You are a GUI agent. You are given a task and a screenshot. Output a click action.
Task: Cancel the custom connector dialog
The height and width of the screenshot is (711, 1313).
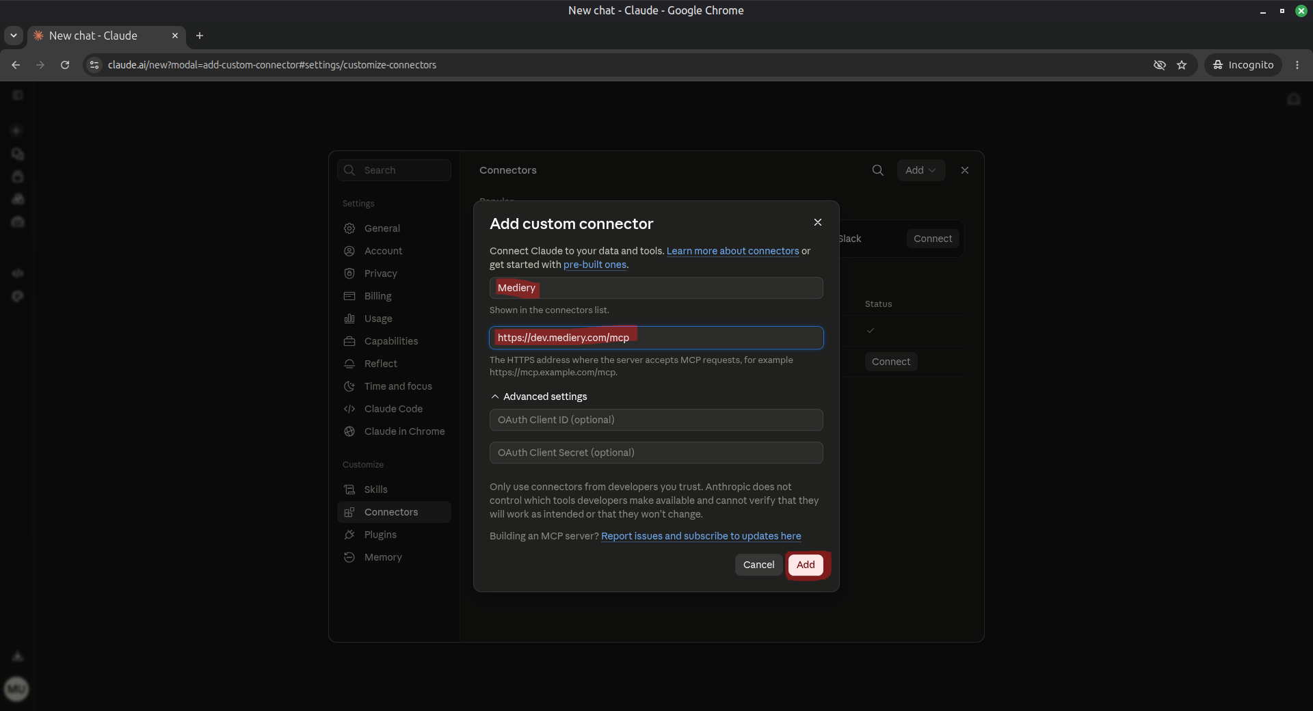758,565
